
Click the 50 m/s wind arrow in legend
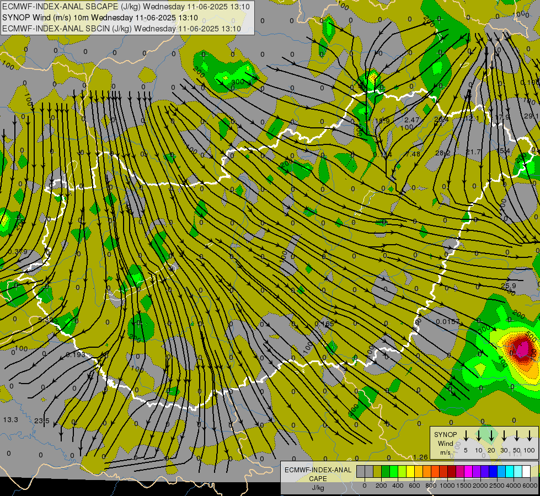517,436
